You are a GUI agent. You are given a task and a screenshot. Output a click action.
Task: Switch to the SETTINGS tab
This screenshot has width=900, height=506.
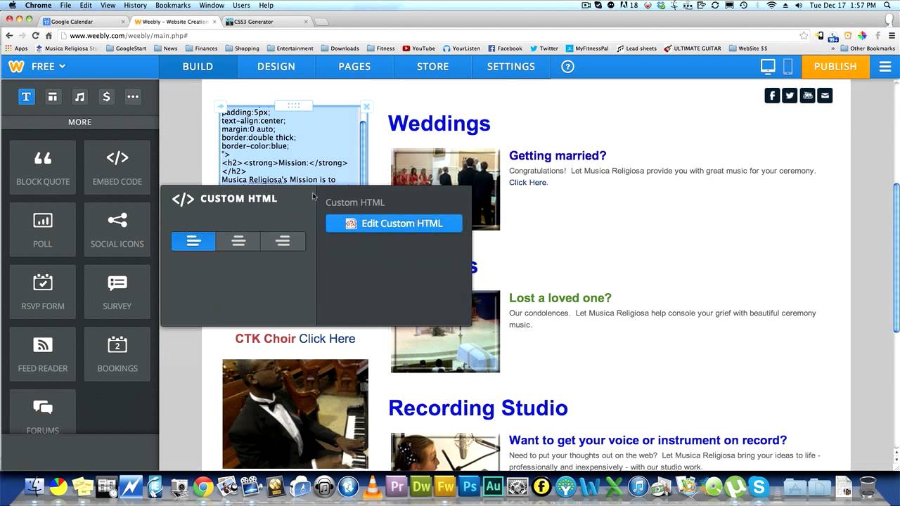click(x=511, y=67)
